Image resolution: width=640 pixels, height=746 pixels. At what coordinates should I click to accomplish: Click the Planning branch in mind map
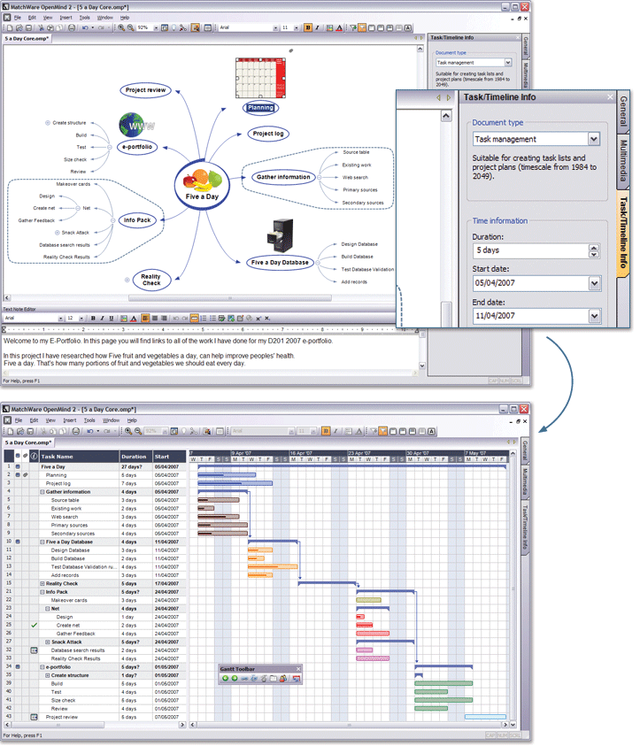click(260, 108)
